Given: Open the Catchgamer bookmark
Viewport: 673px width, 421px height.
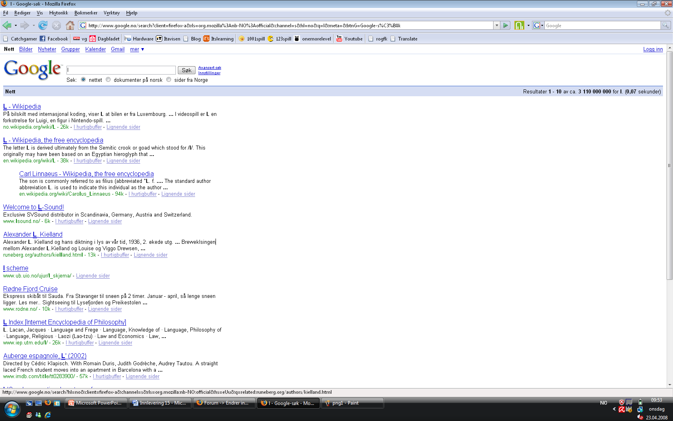Looking at the screenshot, I should [20, 39].
